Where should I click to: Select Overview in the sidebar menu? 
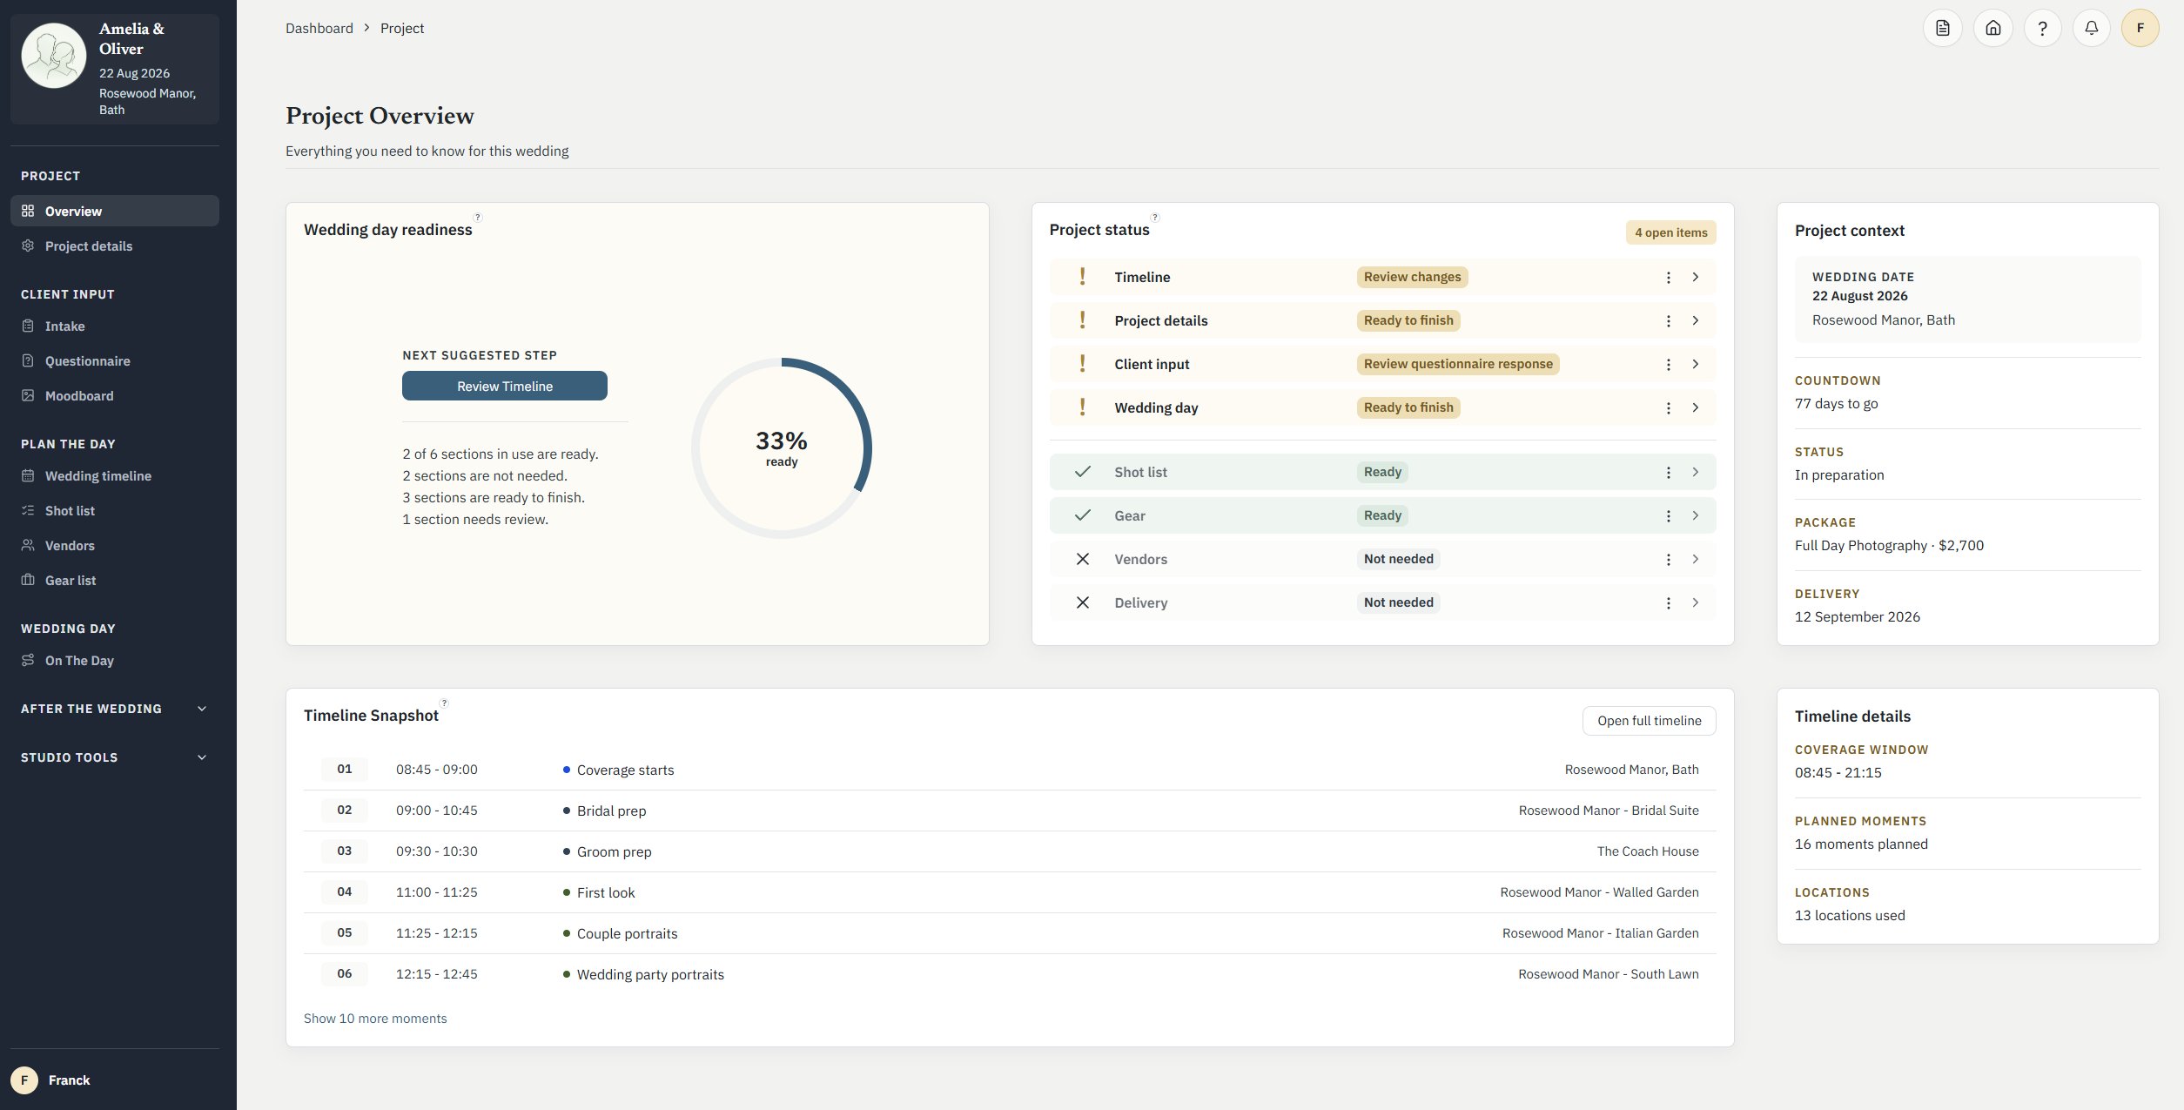(x=115, y=211)
